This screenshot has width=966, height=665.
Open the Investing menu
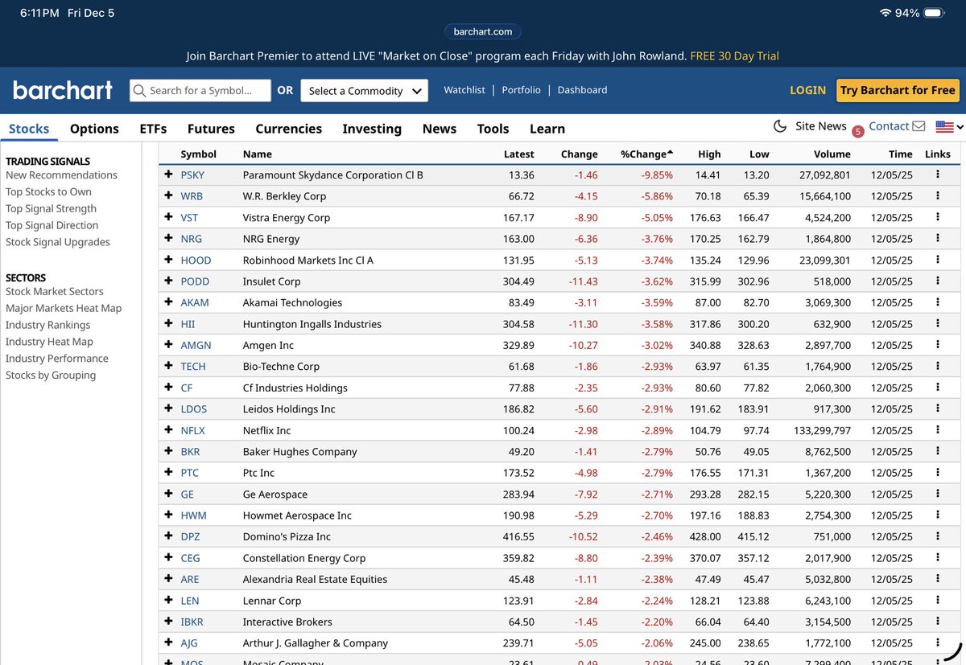[372, 129]
